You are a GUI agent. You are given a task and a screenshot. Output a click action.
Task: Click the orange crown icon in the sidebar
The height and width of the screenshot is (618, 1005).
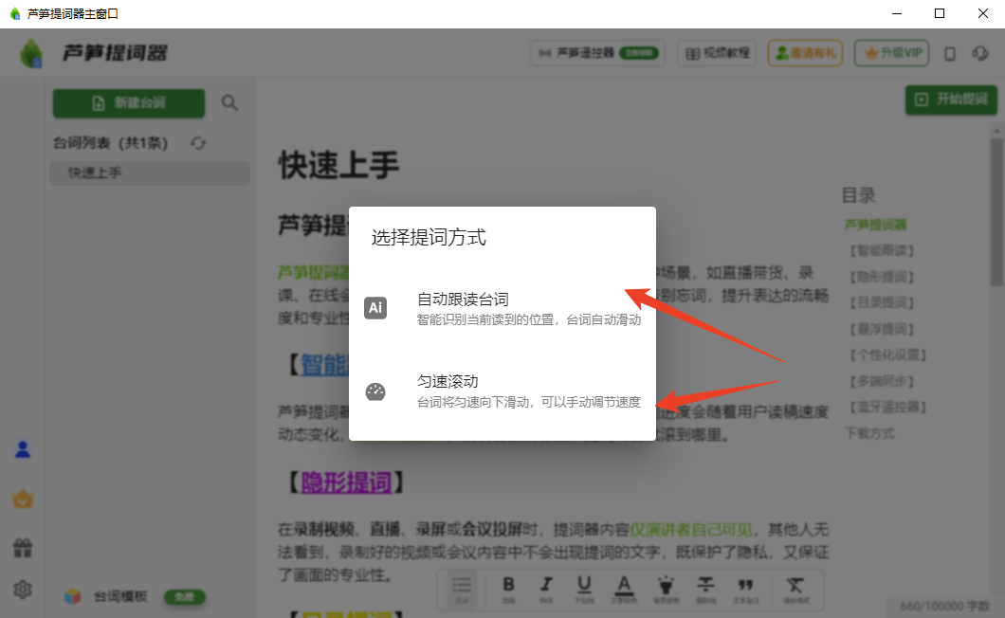click(x=23, y=499)
